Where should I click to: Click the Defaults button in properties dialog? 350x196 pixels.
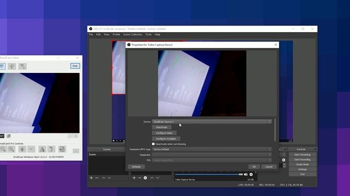136,167
